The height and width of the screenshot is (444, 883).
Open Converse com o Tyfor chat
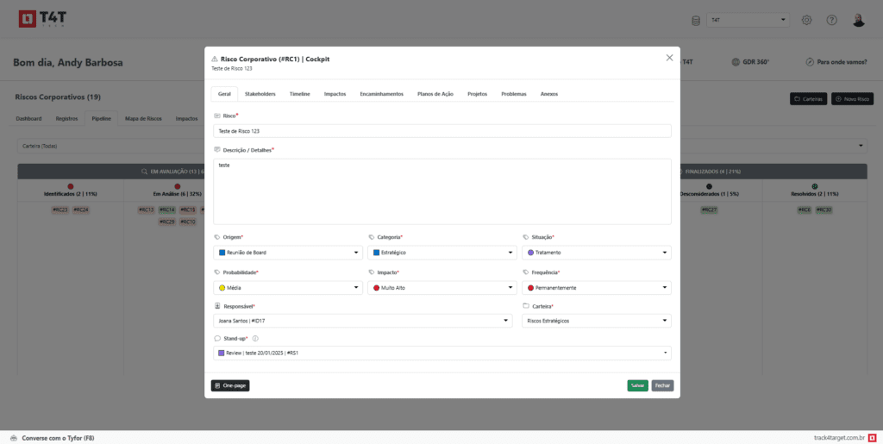(x=52, y=438)
